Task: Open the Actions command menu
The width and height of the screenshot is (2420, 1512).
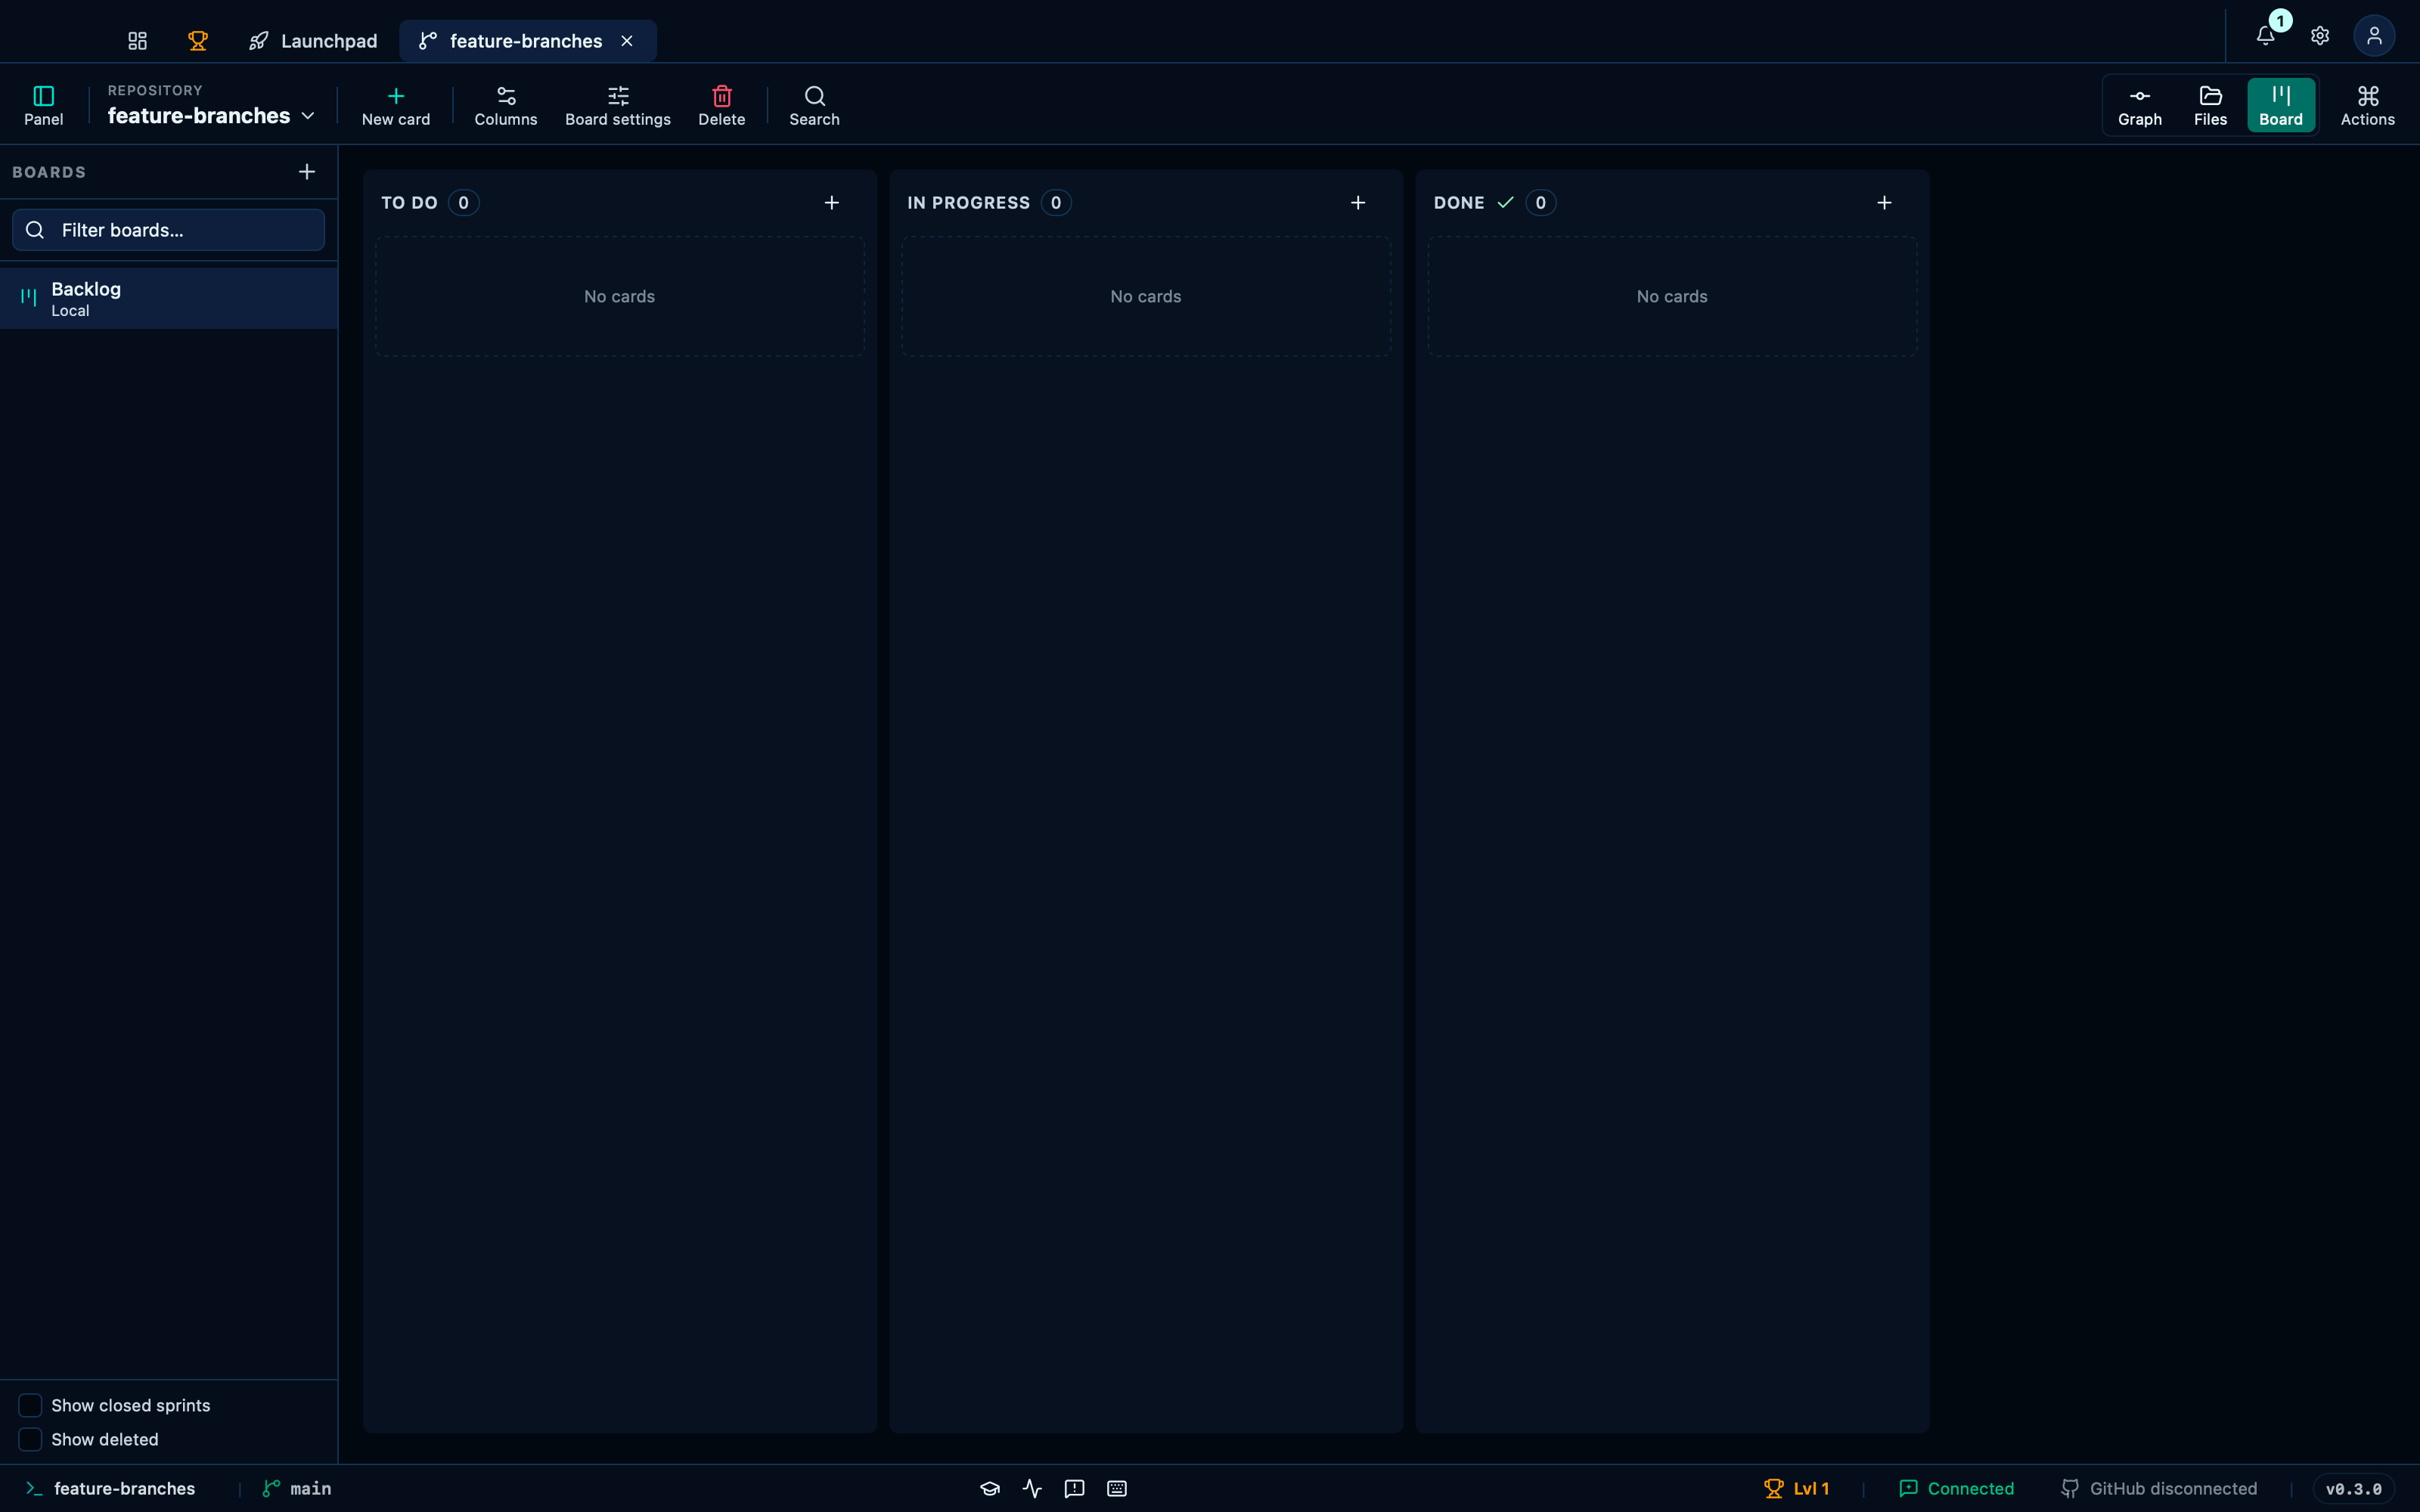Action: (x=2368, y=105)
